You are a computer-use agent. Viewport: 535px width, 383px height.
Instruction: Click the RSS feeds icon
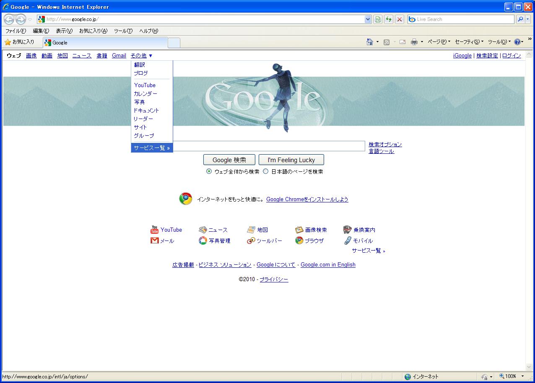click(x=387, y=42)
